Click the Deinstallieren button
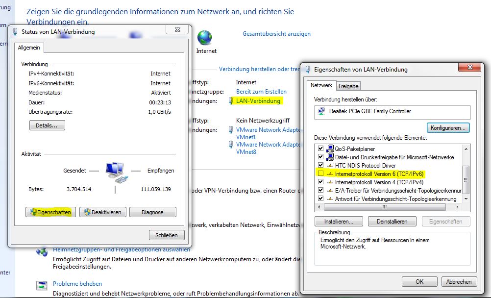 click(392, 222)
